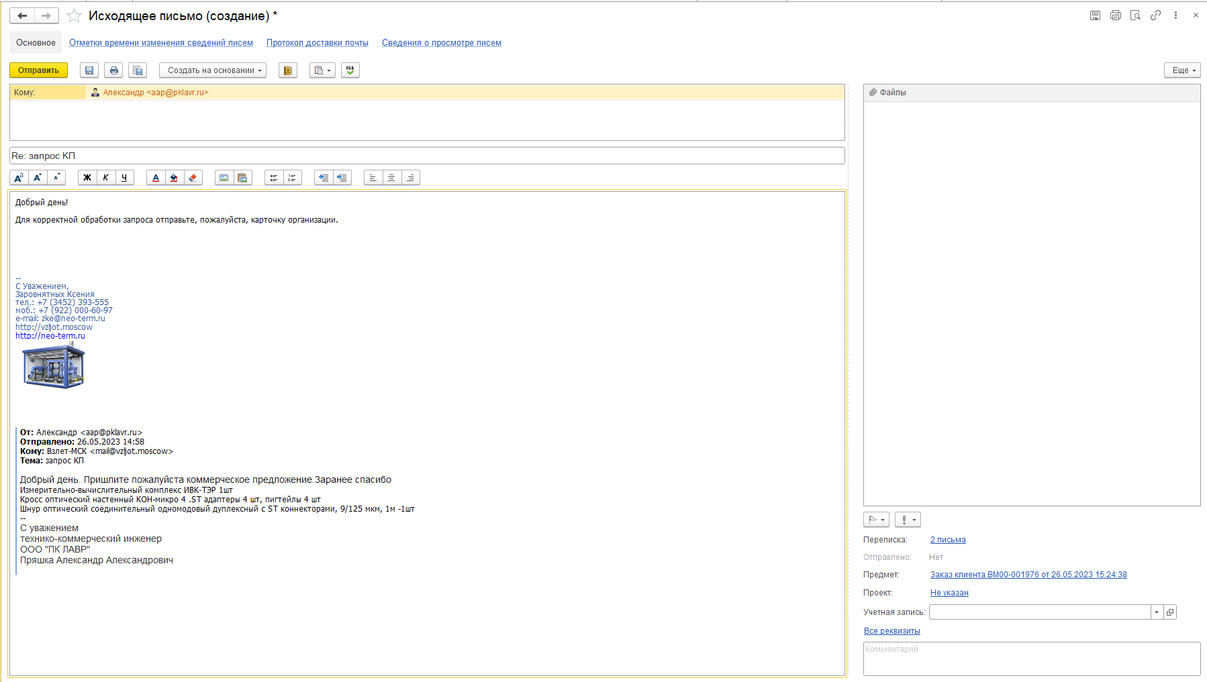Add the letter to favorites (star)
This screenshot has height=682, width=1207.
[74, 16]
